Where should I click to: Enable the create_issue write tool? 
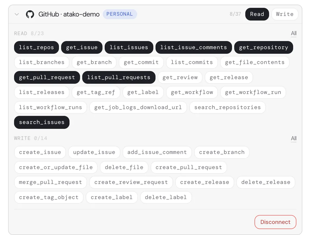coord(40,152)
